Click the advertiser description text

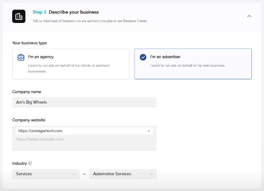coord(188,65)
